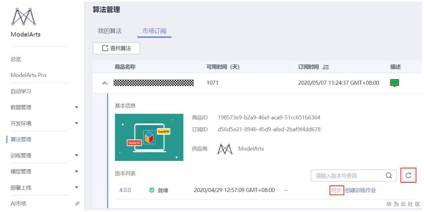The height and width of the screenshot is (212, 424).
Task: Switch to the 我的算法 tab
Action: (110, 31)
